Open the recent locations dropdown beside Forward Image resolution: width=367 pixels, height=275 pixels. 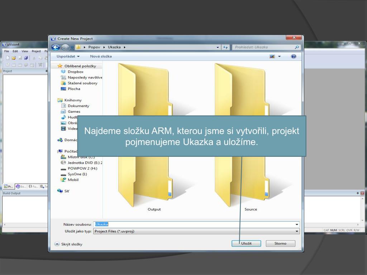click(72, 47)
